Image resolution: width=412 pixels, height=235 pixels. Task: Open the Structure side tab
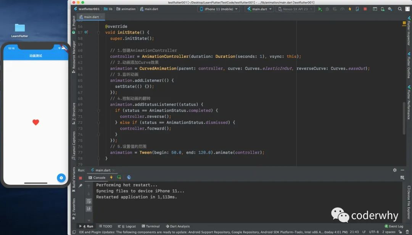tap(74, 113)
